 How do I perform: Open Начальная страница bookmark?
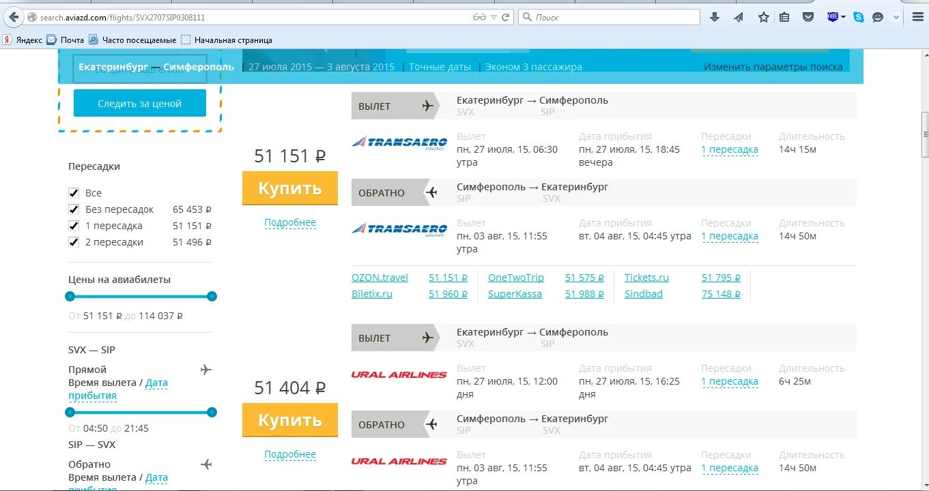[227, 40]
